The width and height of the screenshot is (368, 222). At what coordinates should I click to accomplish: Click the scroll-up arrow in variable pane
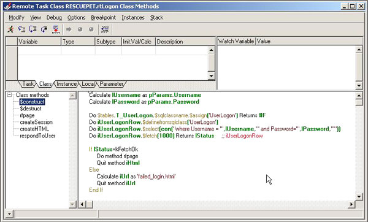tap(212, 50)
